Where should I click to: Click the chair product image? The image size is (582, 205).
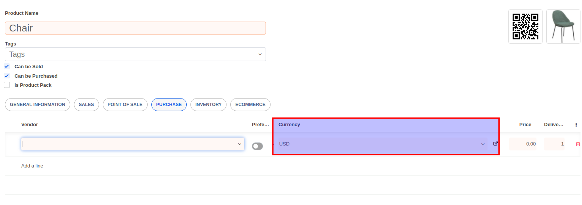click(x=563, y=27)
